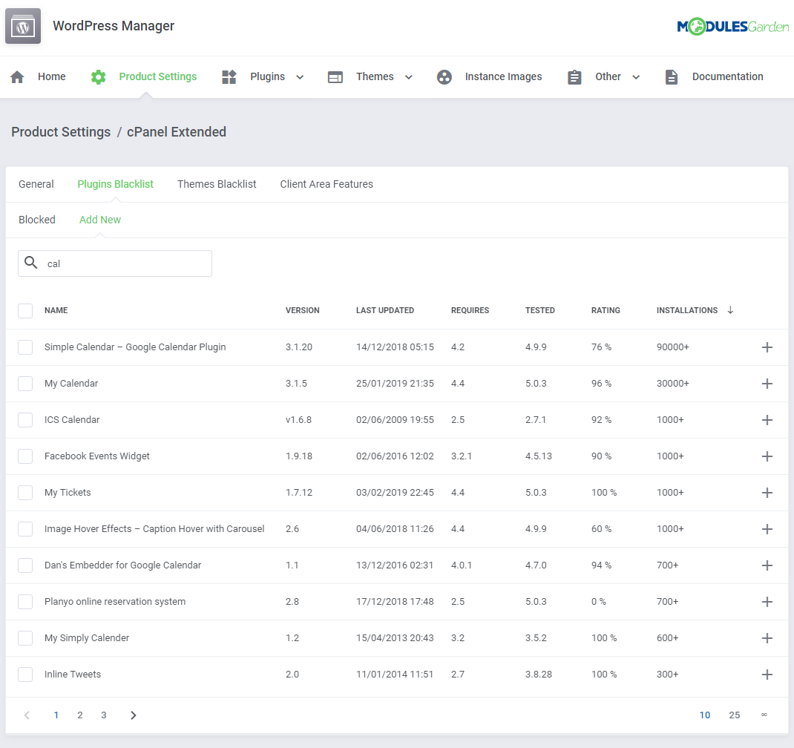Click the ModulesGarden logo
The height and width of the screenshot is (748, 794).
click(732, 26)
